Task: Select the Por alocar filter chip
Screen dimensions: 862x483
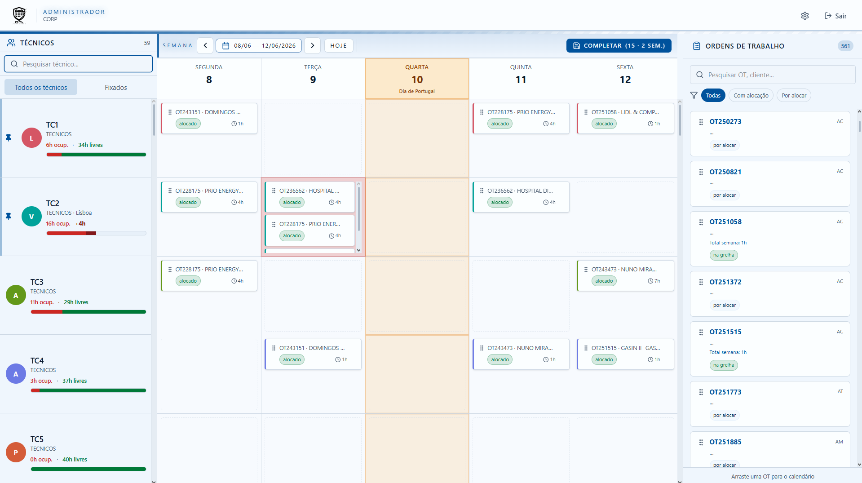Action: [794, 95]
